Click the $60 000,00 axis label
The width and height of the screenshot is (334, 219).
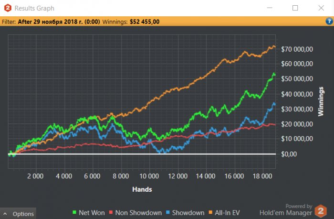pyautogui.click(x=297, y=64)
